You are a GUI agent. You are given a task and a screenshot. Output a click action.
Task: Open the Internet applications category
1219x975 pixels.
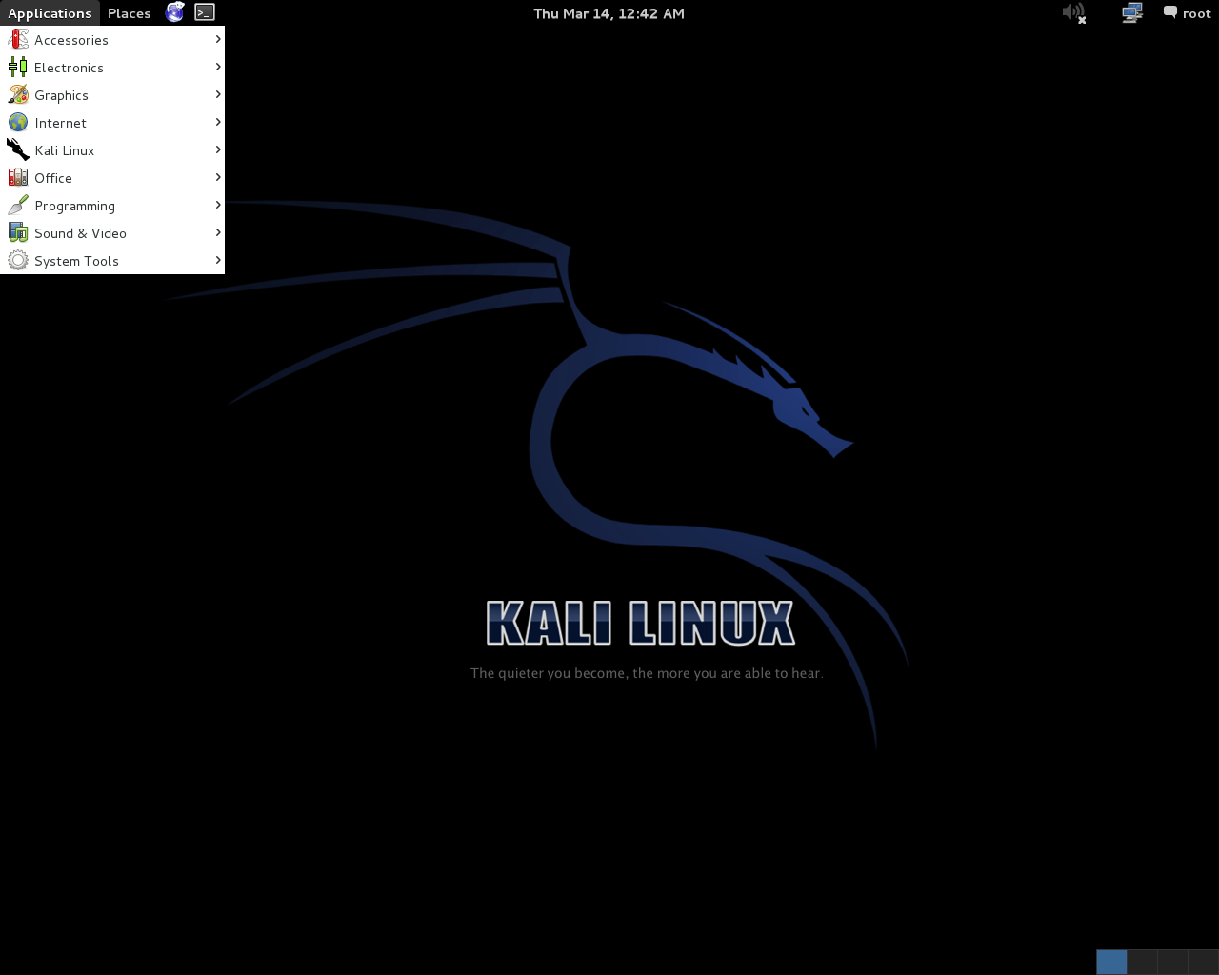point(60,122)
